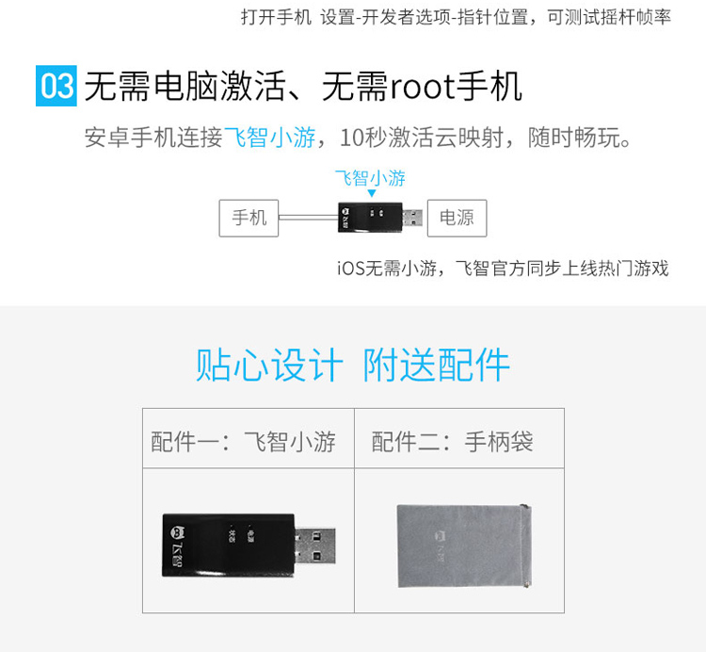
Task: Click the 无需电脑激活、无需root手机 heading
Action: pyautogui.click(x=303, y=86)
